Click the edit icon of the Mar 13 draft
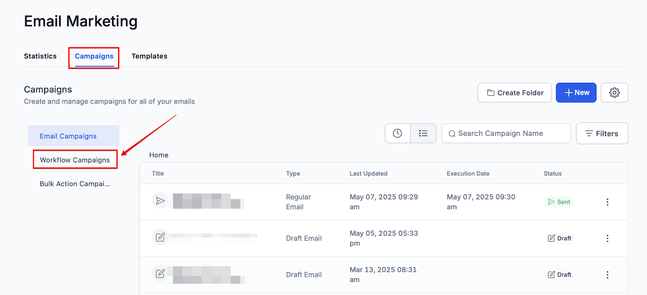The width and height of the screenshot is (647, 295). pos(160,273)
